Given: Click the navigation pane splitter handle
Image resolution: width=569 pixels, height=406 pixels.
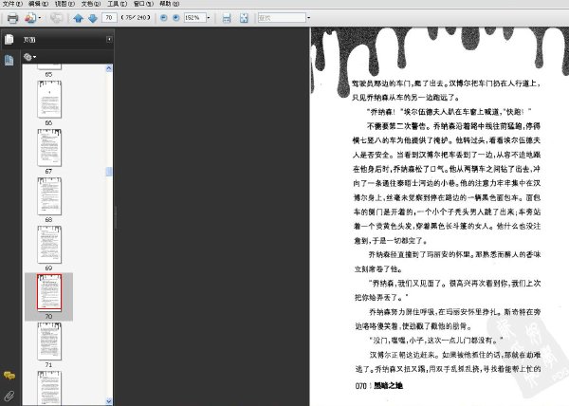Looking at the screenshot, I should (115, 217).
